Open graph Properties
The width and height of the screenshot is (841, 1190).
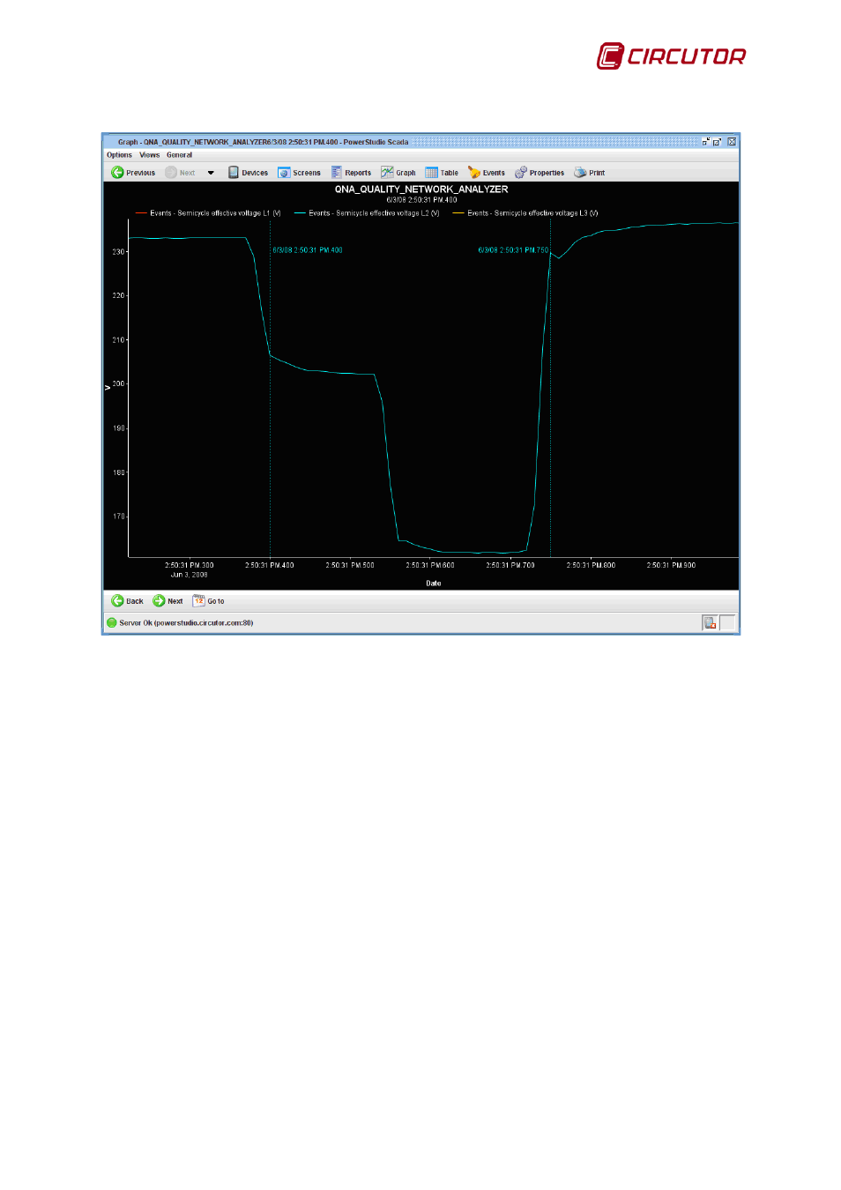[540, 173]
